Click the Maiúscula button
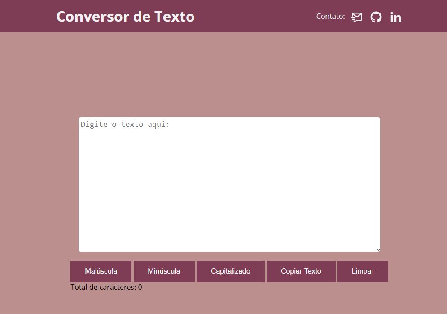Image resolution: width=447 pixels, height=314 pixels. tap(101, 271)
